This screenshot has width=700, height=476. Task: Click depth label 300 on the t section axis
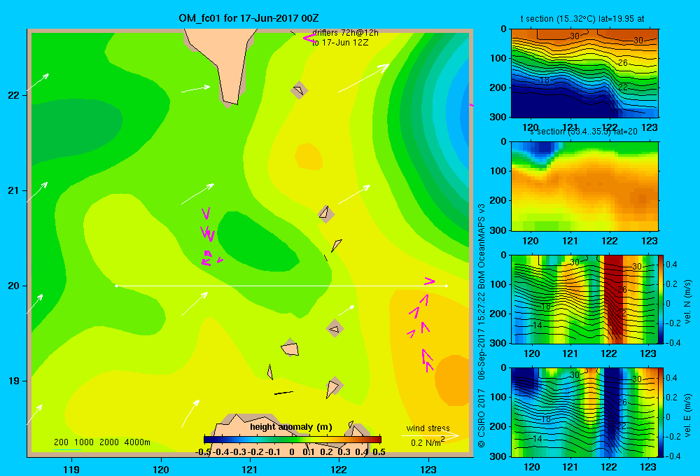498,117
